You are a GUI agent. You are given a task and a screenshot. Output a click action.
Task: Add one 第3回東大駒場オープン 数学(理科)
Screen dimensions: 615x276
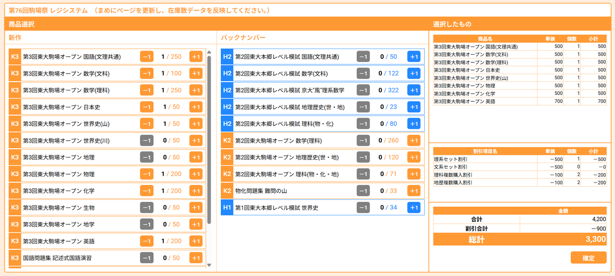pos(196,90)
